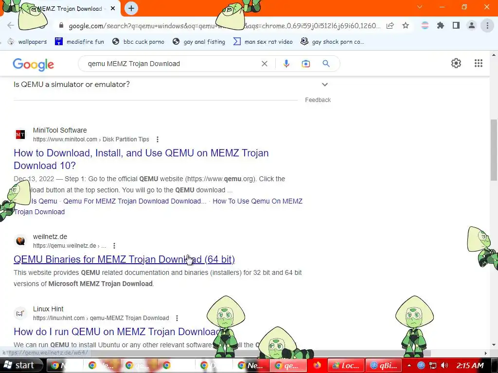Click the share this page icon
Screen dimensions: 498x373
390,25
